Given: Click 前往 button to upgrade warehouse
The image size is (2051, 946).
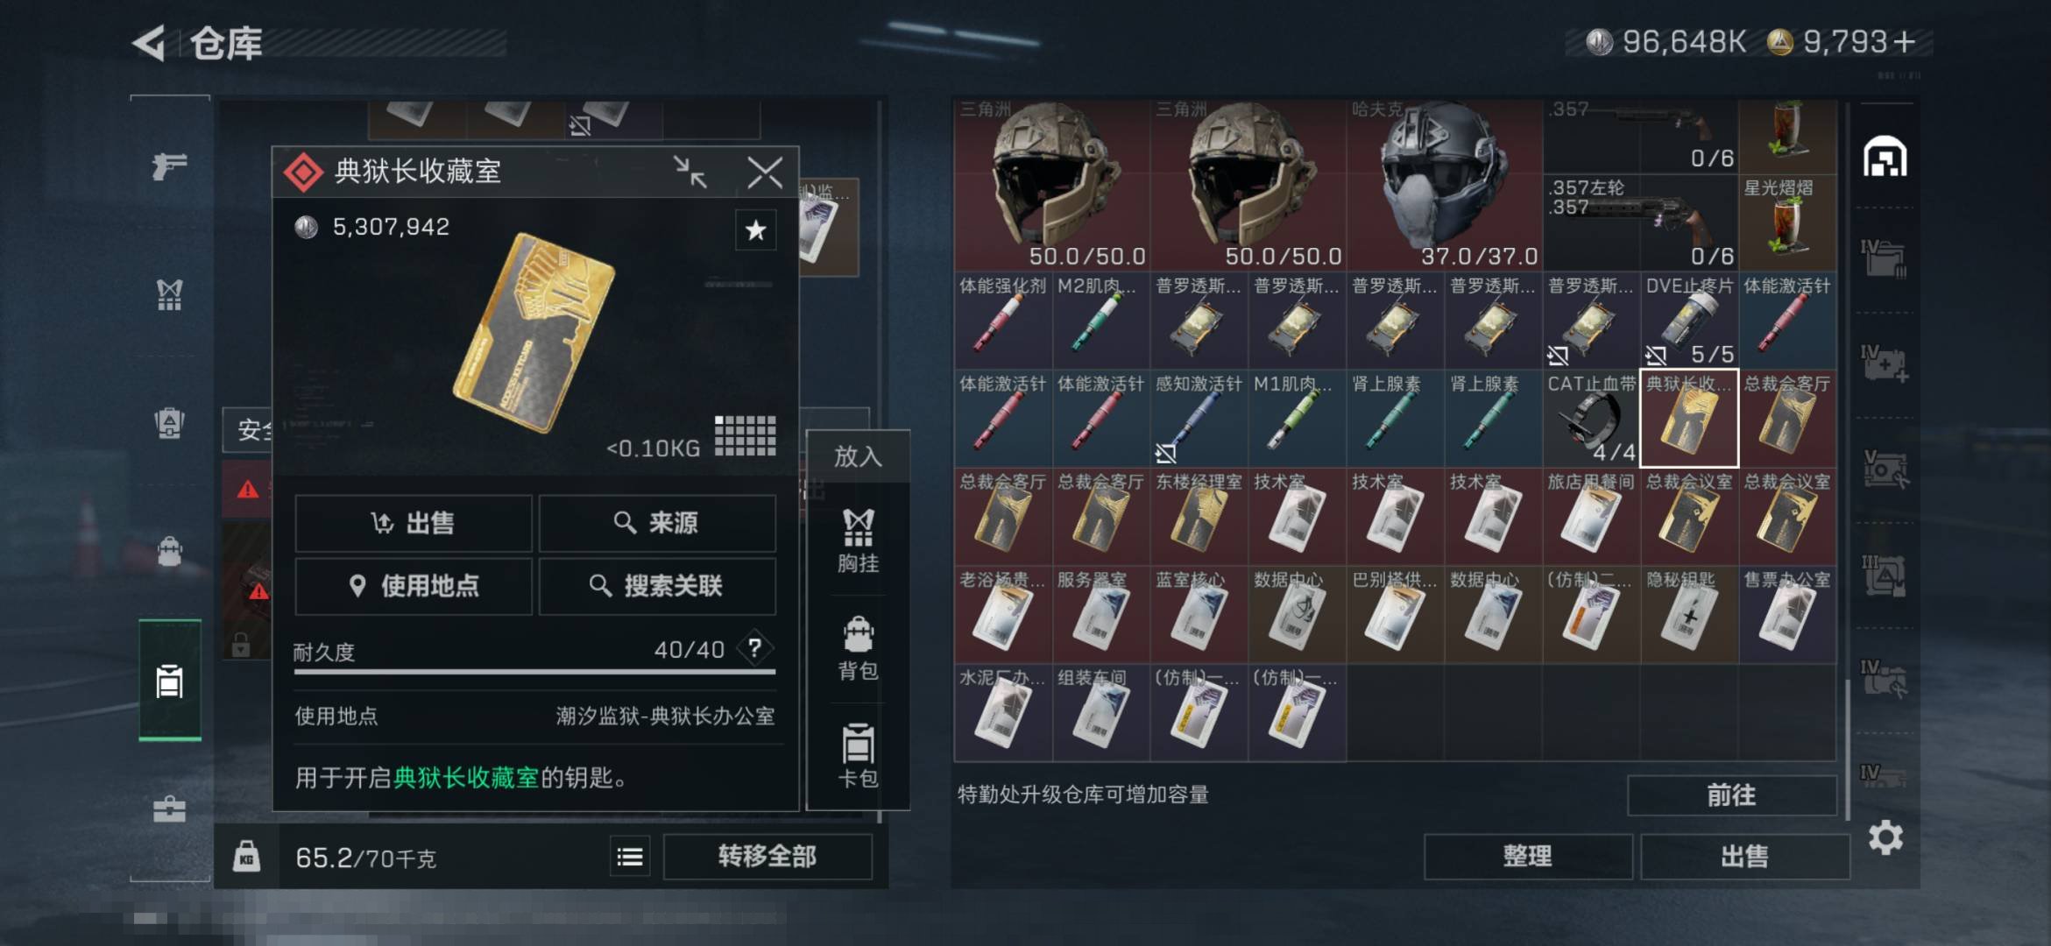Looking at the screenshot, I should [x=1731, y=795].
